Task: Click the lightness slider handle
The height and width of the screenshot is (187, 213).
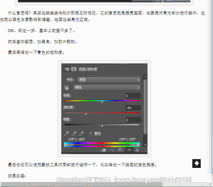Action: point(102,126)
